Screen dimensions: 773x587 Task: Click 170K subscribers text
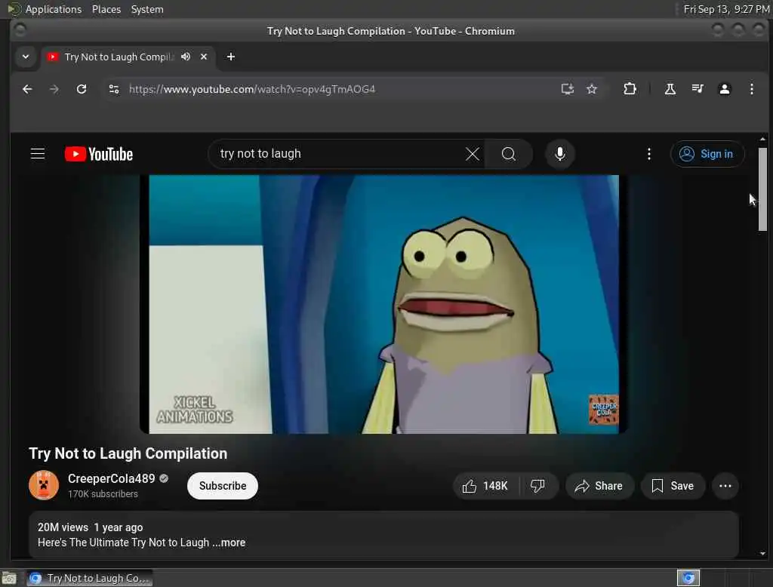point(103,494)
